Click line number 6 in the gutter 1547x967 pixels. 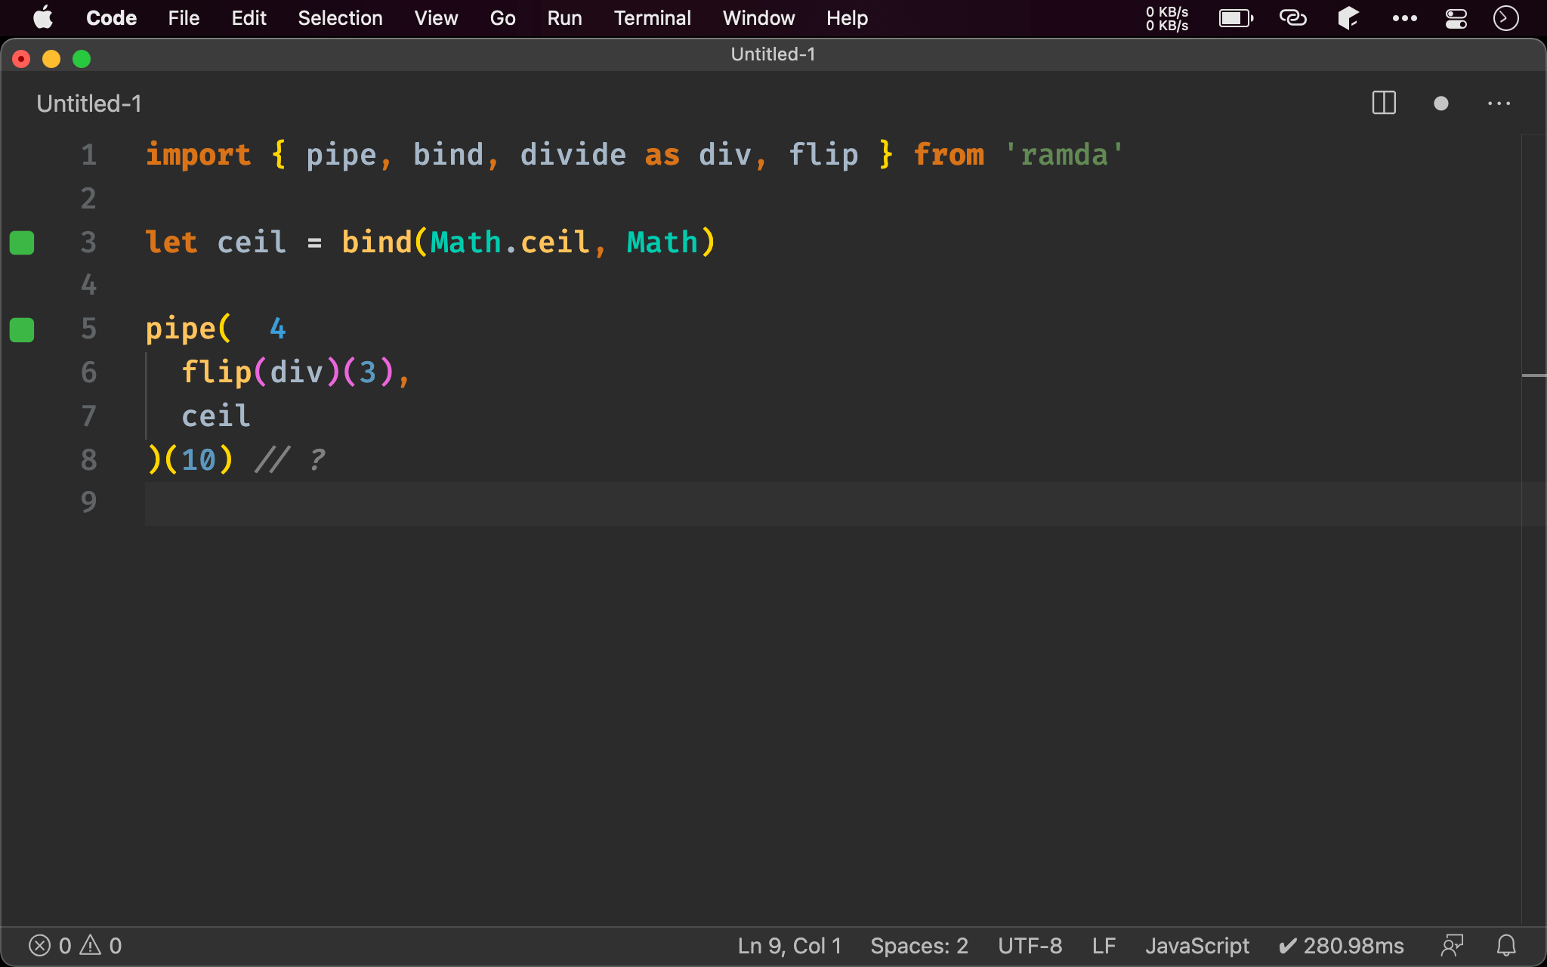(88, 372)
